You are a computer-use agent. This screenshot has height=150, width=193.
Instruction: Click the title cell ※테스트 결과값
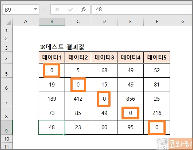click(62, 47)
